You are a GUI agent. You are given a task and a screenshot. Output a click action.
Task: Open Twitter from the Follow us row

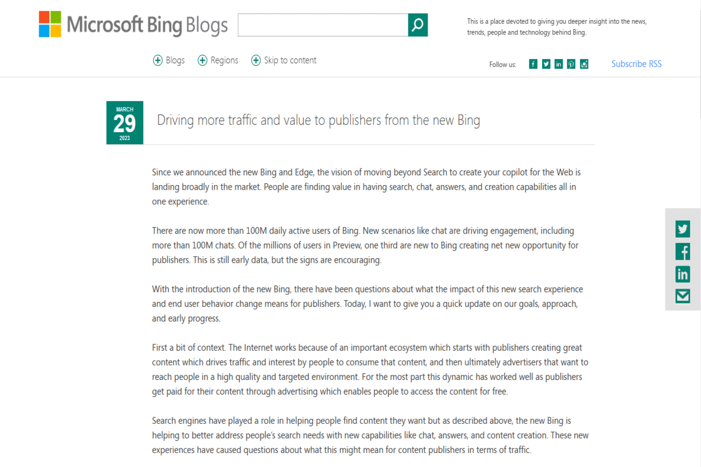tap(546, 64)
